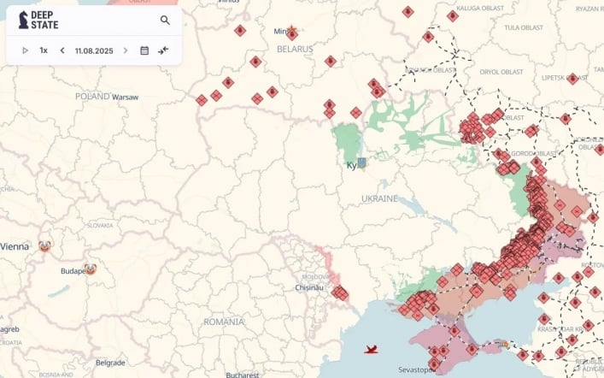Select the red marker near Kaluga Oblast label
604x378 pixels.
pos(453,15)
